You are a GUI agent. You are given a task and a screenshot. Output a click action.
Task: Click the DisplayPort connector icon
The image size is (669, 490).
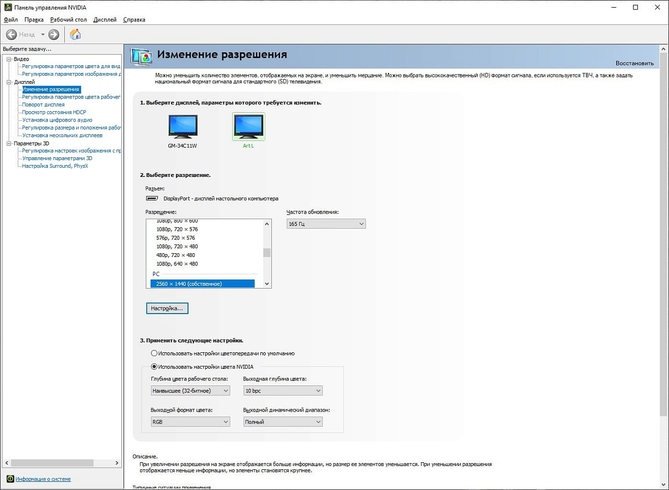(x=152, y=198)
